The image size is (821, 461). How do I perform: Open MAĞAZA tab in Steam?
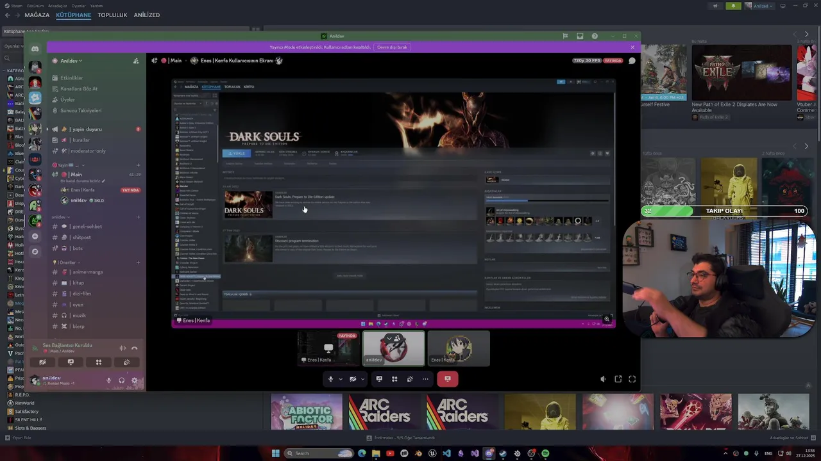point(37,15)
